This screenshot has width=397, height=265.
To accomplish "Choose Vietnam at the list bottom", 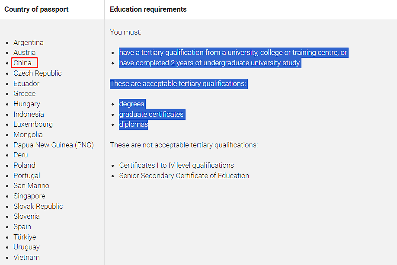I will coord(26,257).
